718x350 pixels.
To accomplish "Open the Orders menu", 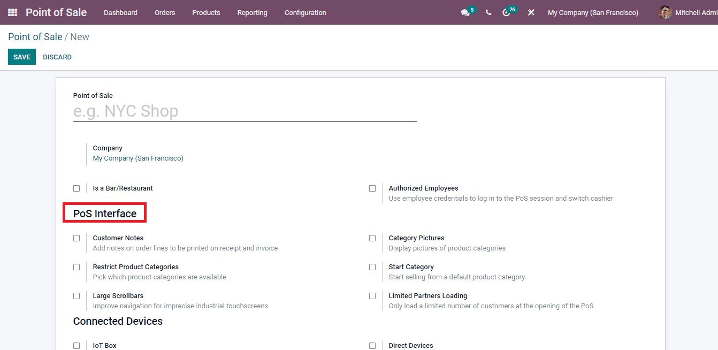I will (x=164, y=12).
